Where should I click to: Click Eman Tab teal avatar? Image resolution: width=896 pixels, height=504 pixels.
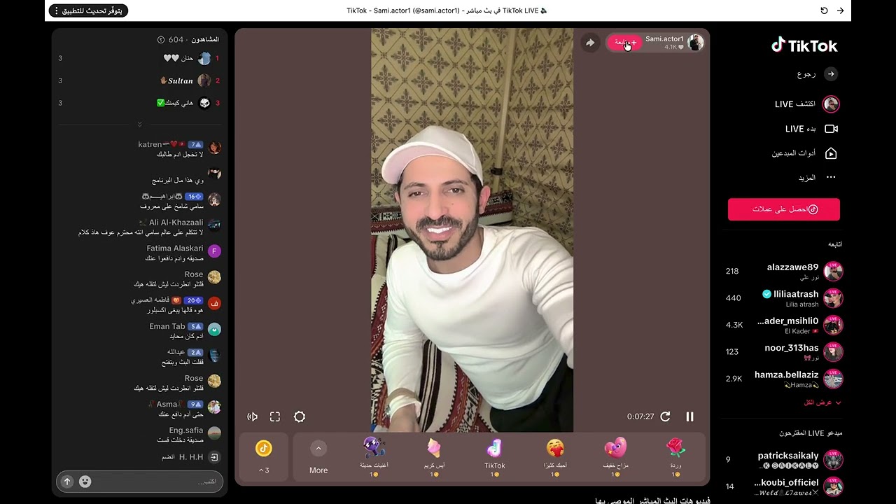pyautogui.click(x=214, y=329)
